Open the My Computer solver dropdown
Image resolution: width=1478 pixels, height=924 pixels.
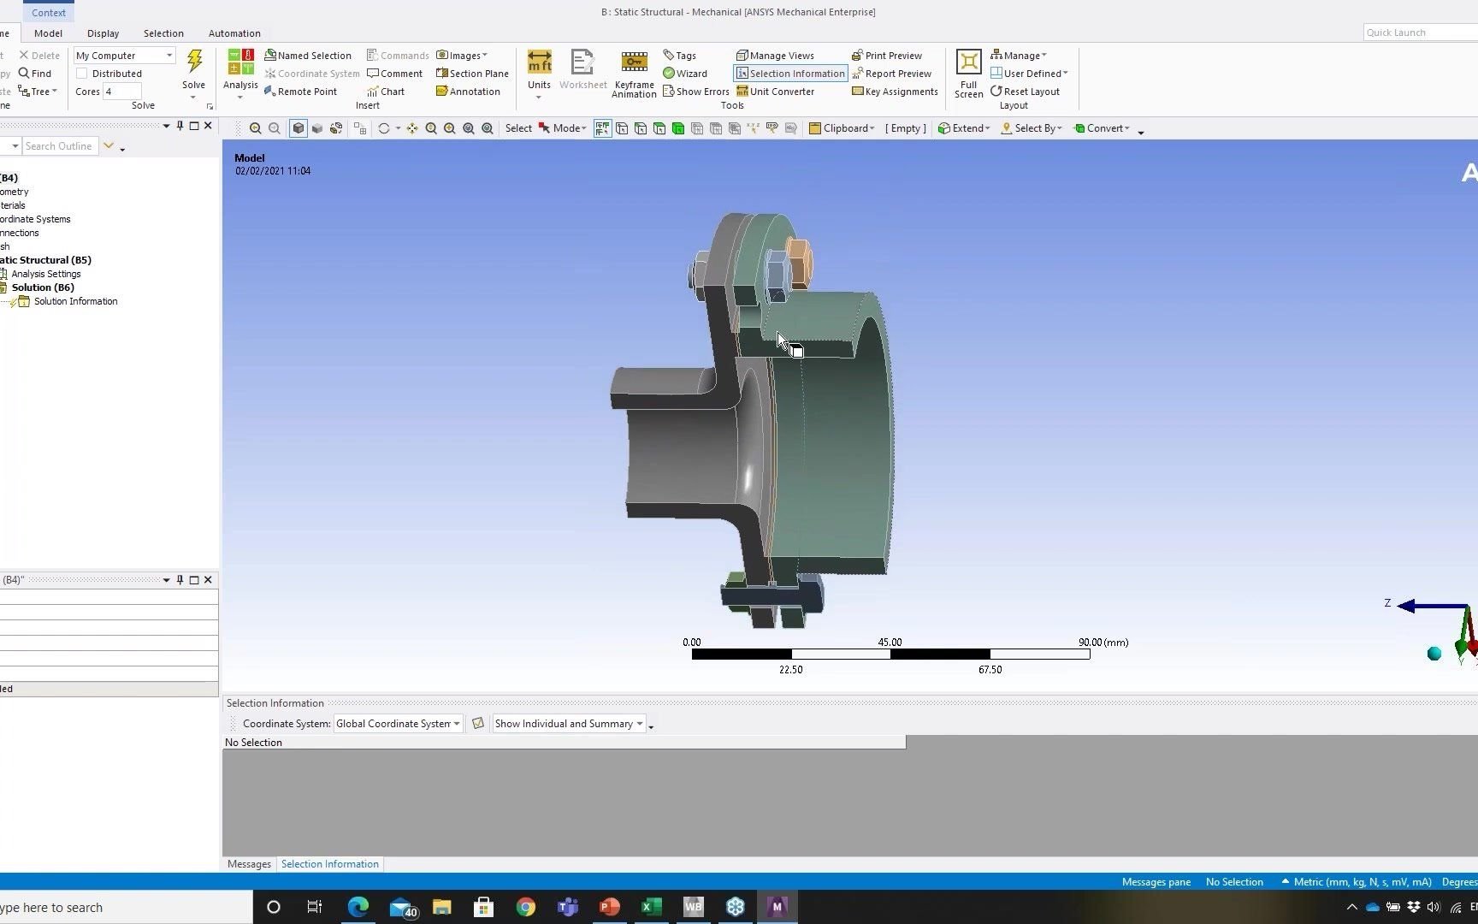click(168, 55)
